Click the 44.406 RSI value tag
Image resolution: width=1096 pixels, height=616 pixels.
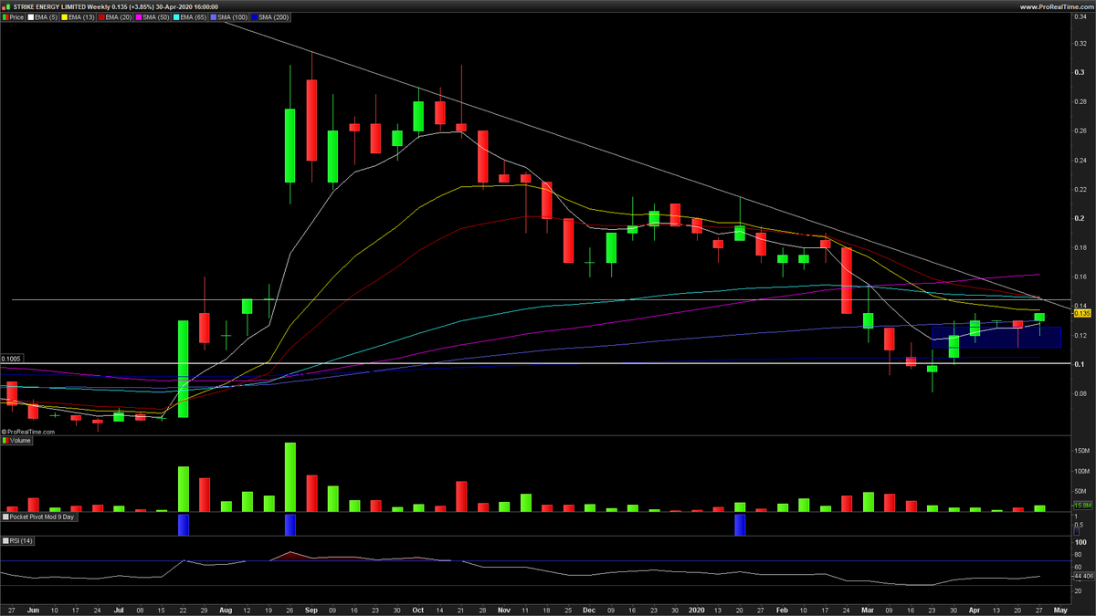coord(1083,577)
